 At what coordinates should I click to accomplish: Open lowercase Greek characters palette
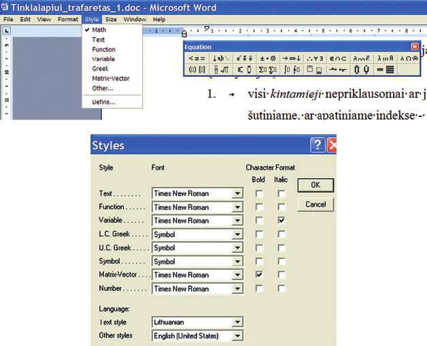click(385, 58)
